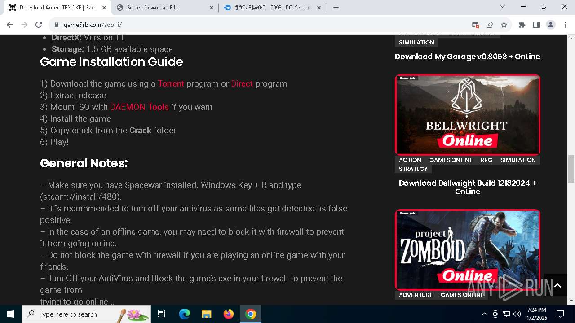Select STRATEGY tag under Bellwright
Viewport: 575px width, 323px height.
coord(413,169)
